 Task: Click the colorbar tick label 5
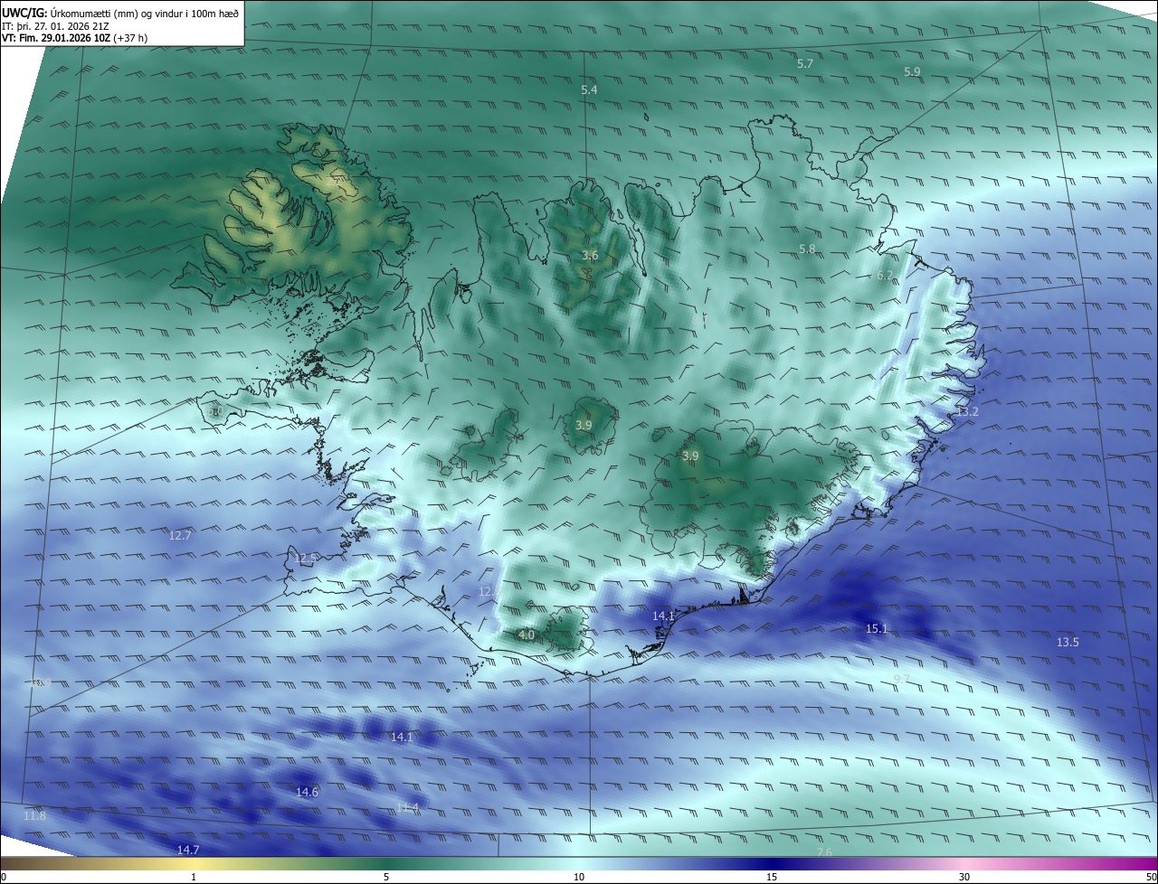point(386,878)
